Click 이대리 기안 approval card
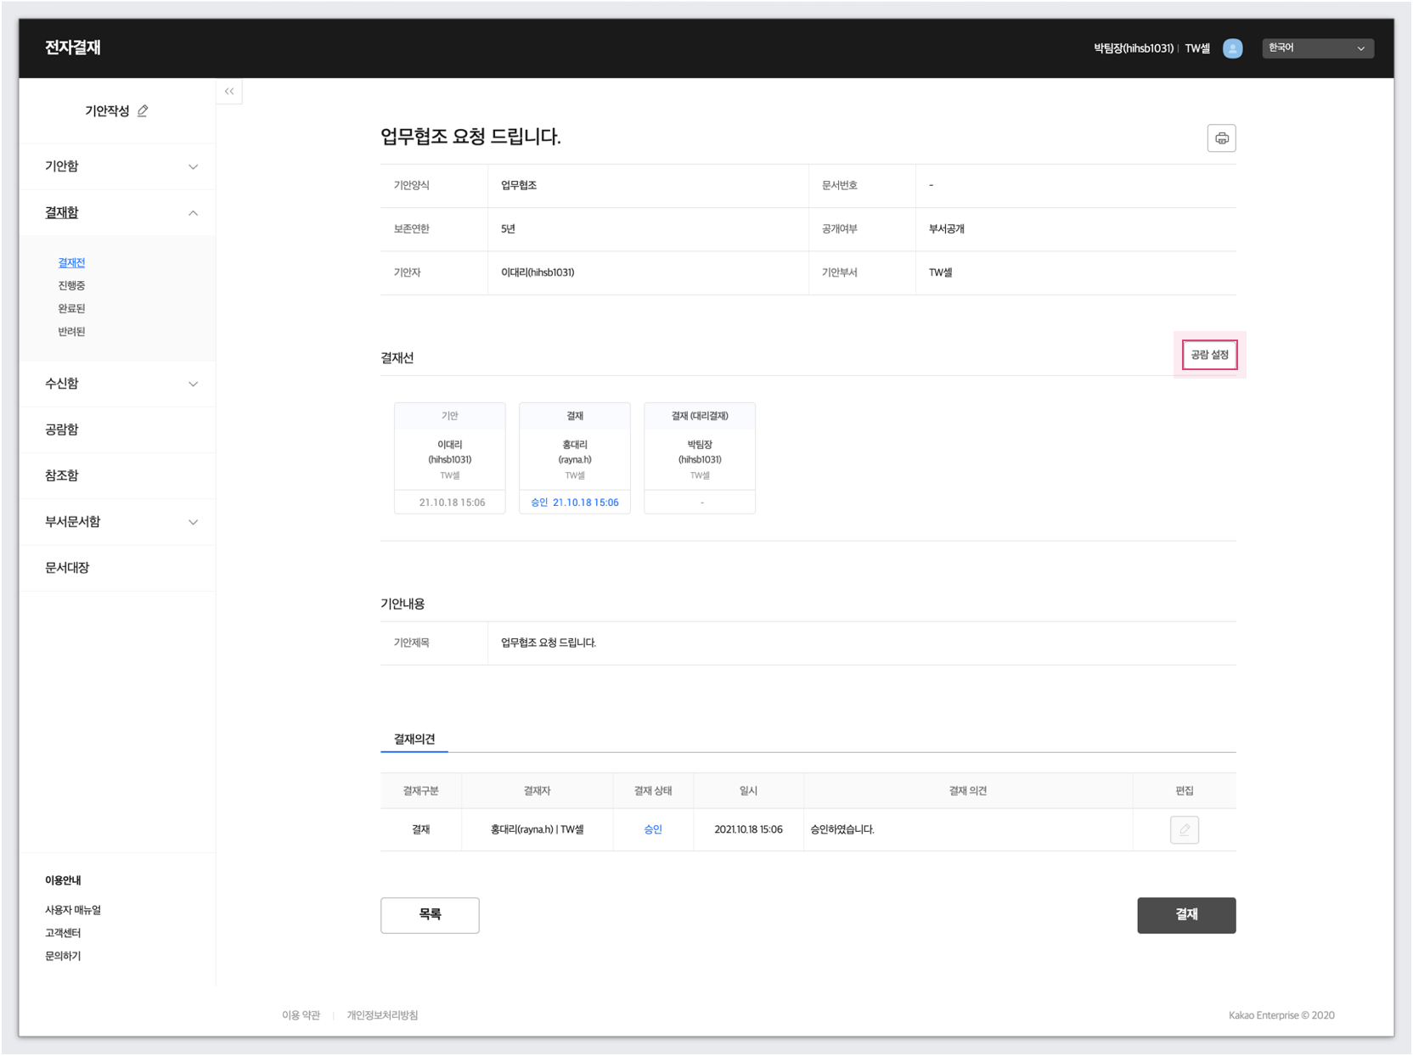 tap(450, 458)
